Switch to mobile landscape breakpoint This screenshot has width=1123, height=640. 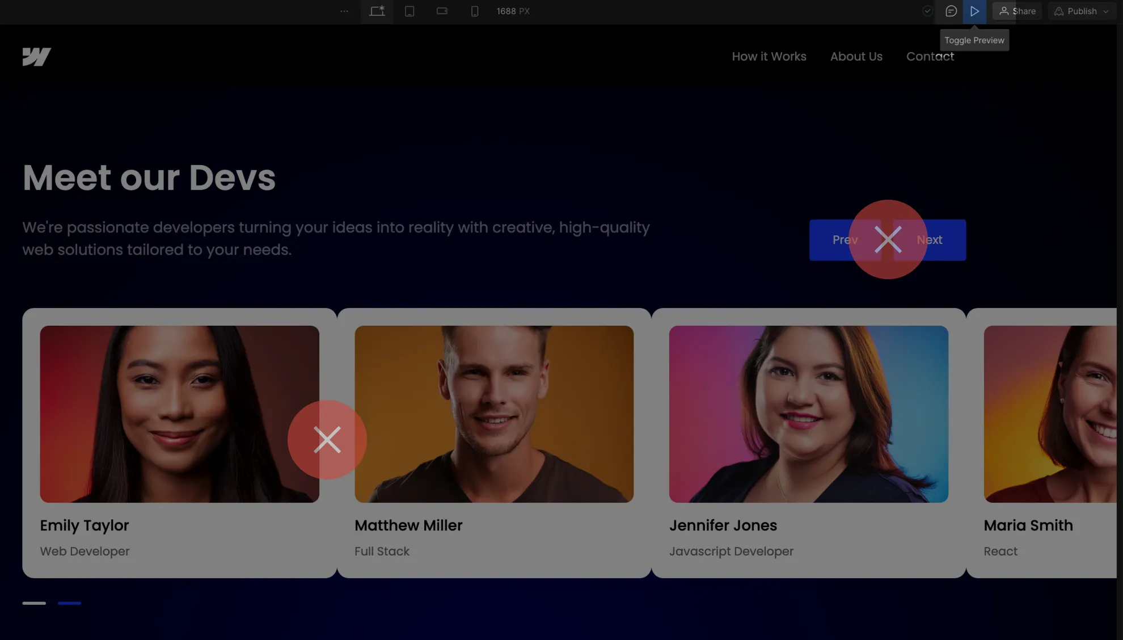(442, 11)
